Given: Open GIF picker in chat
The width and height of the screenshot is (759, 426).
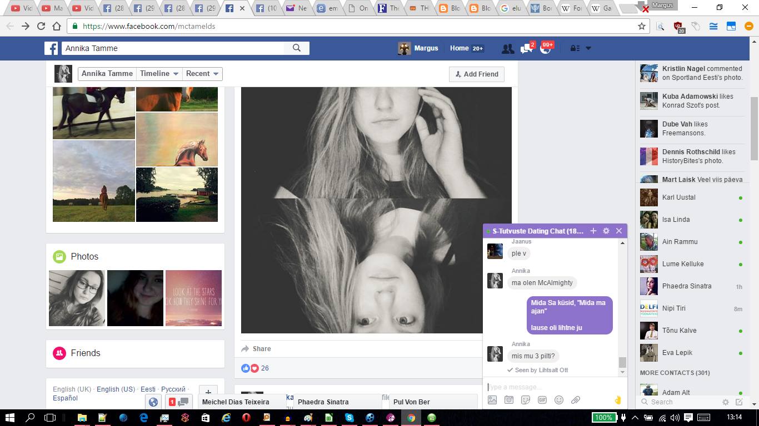Looking at the screenshot, I should [542, 400].
